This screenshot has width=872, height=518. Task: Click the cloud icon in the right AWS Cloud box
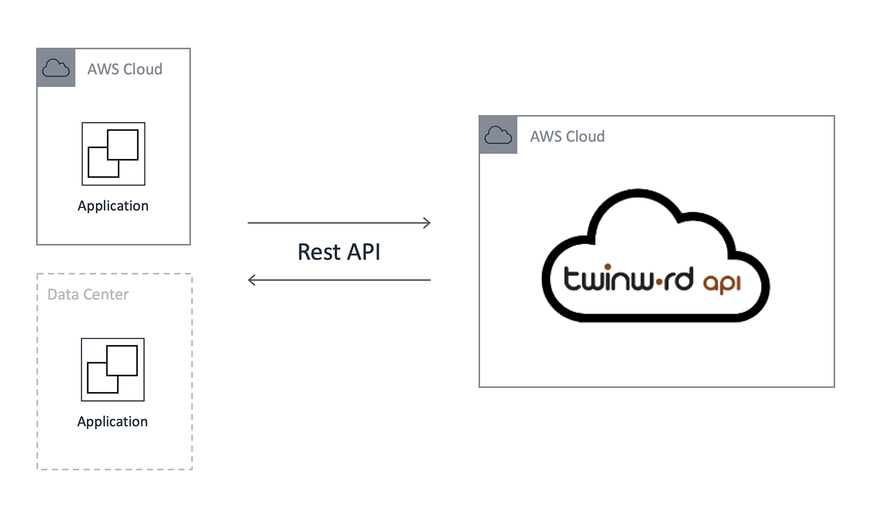pyautogui.click(x=498, y=135)
